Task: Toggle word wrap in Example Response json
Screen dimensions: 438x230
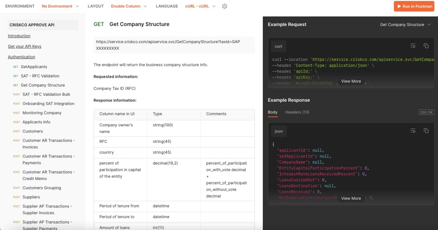Action: pos(413,131)
